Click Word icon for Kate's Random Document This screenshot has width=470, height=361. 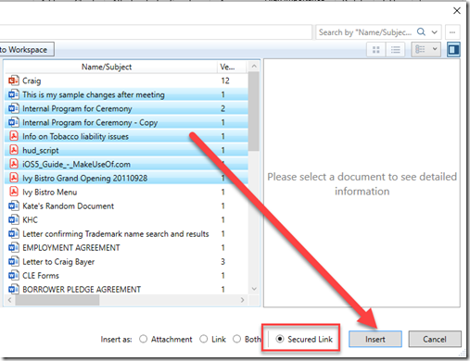pos(13,205)
